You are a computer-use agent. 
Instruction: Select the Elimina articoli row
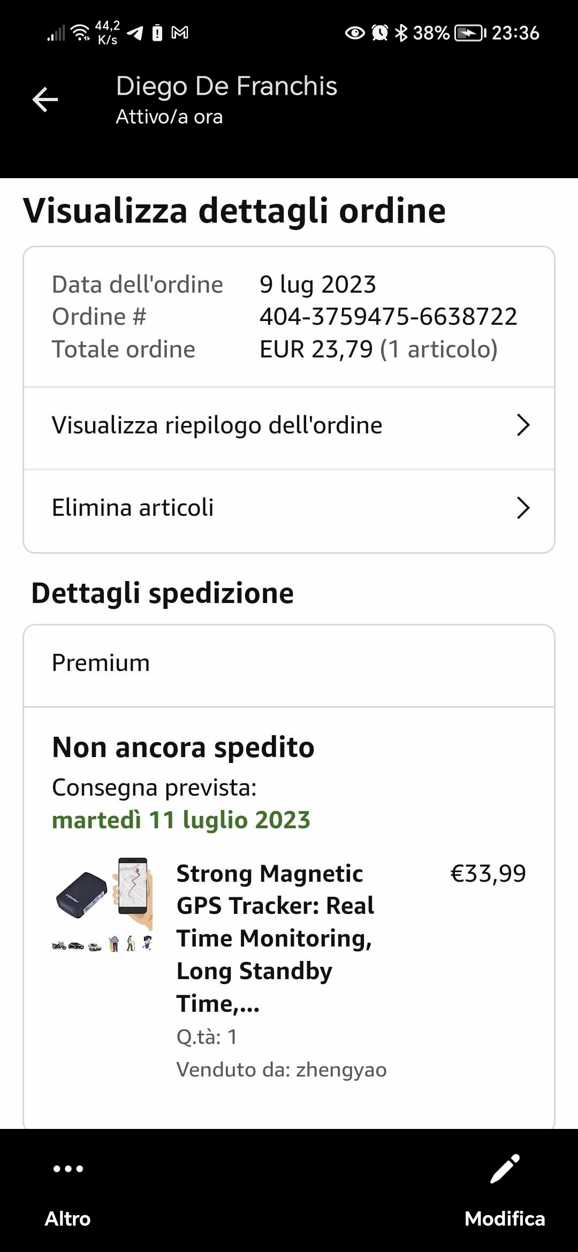[x=133, y=508]
